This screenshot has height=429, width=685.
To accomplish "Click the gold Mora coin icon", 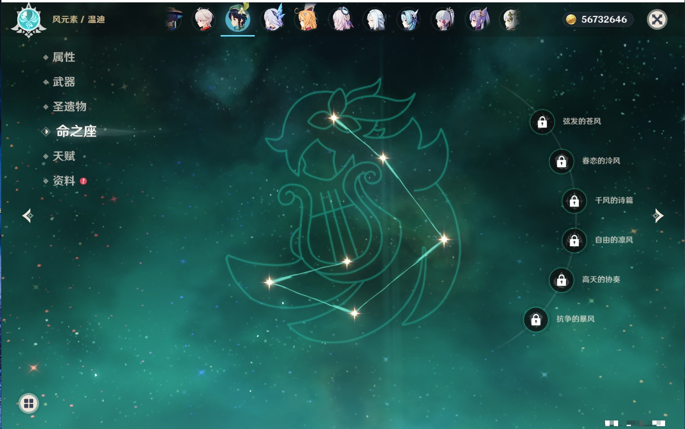I will coord(571,19).
